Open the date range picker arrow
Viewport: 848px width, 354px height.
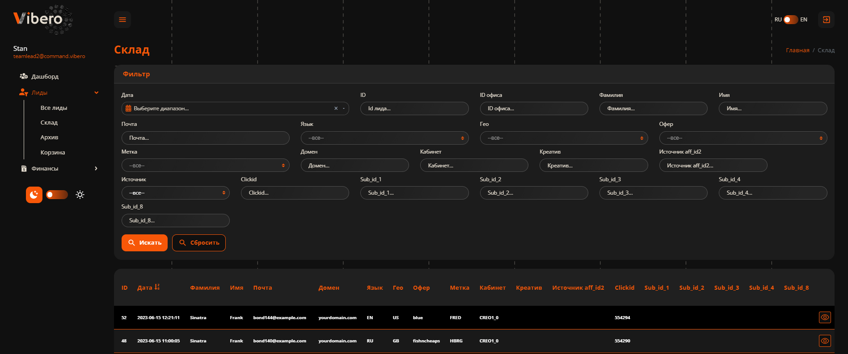(344, 108)
